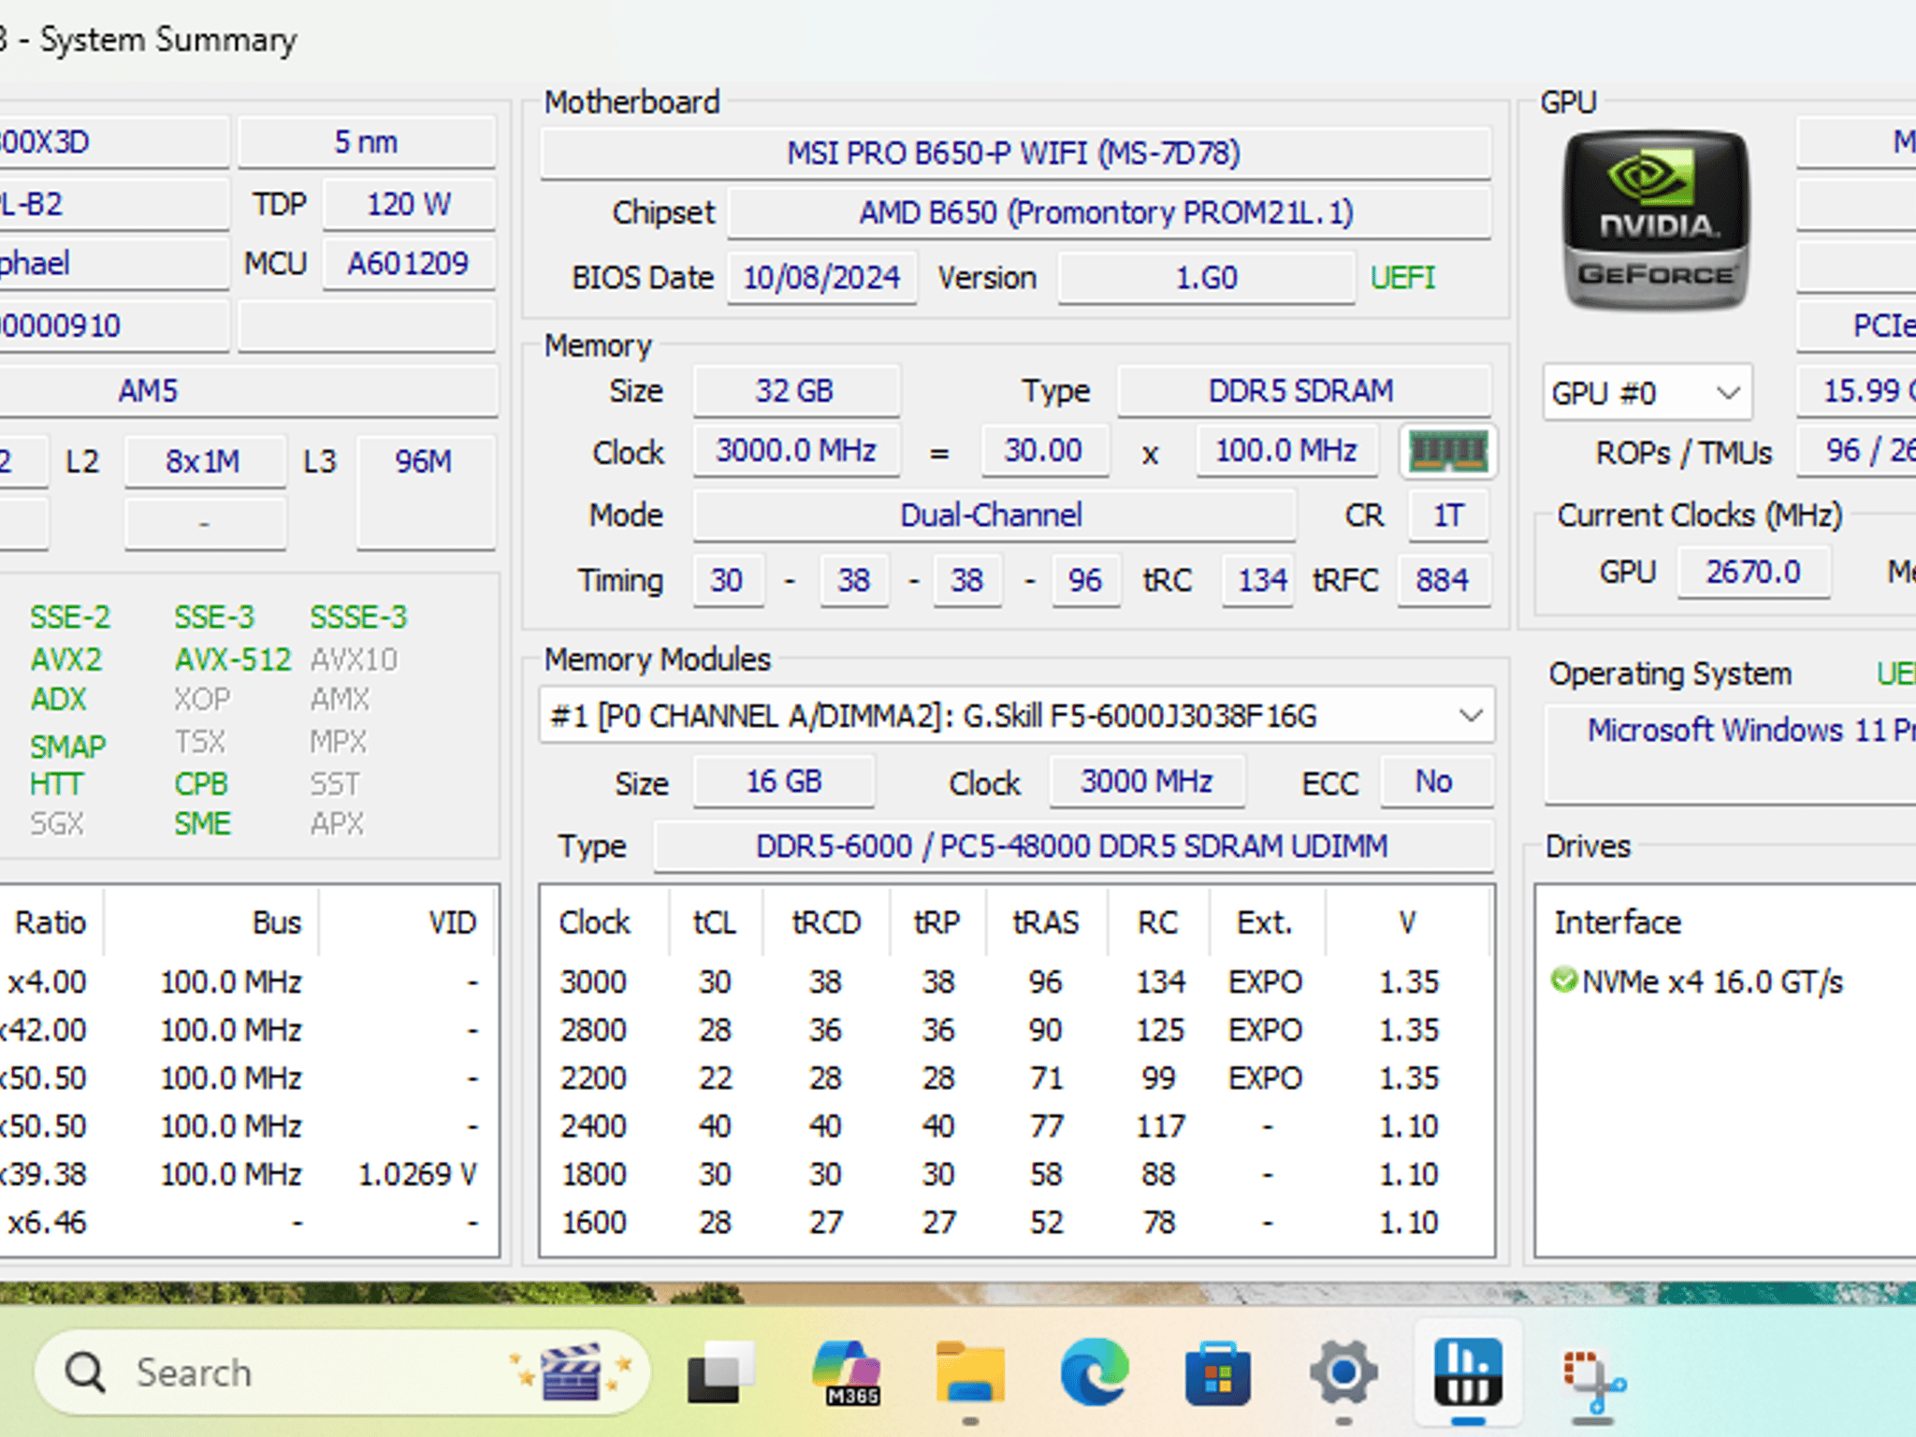Screen dimensions: 1916x1437
Task: Select the 2800 clock timing row
Action: pos(1017,1030)
